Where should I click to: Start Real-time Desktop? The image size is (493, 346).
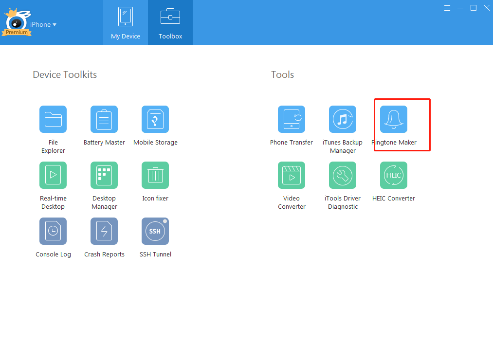(x=53, y=175)
